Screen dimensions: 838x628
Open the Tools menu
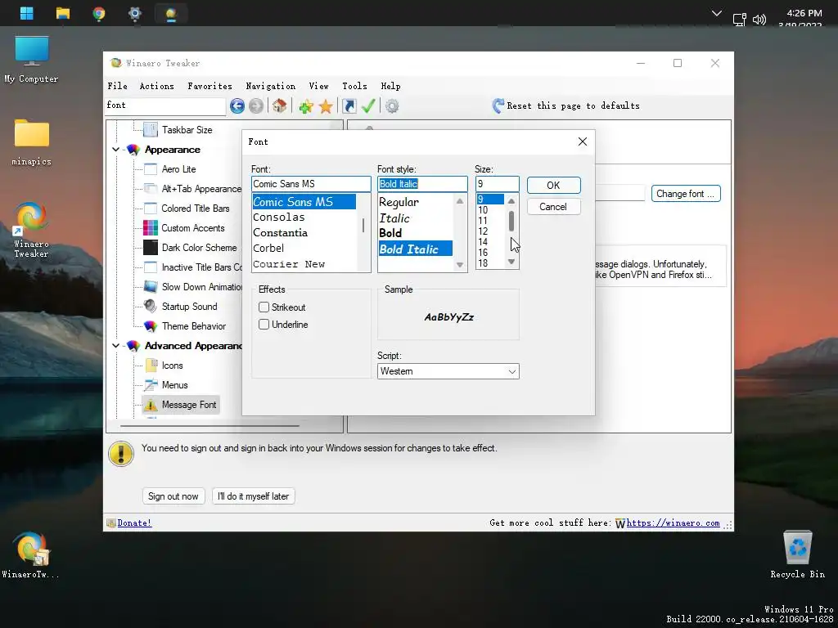click(x=354, y=86)
